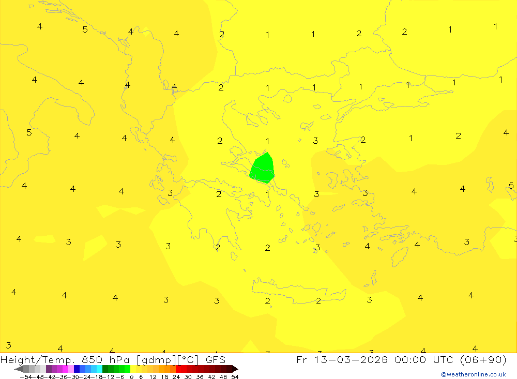
Task: Click the '-30' legend scale label
Action: [73, 377]
